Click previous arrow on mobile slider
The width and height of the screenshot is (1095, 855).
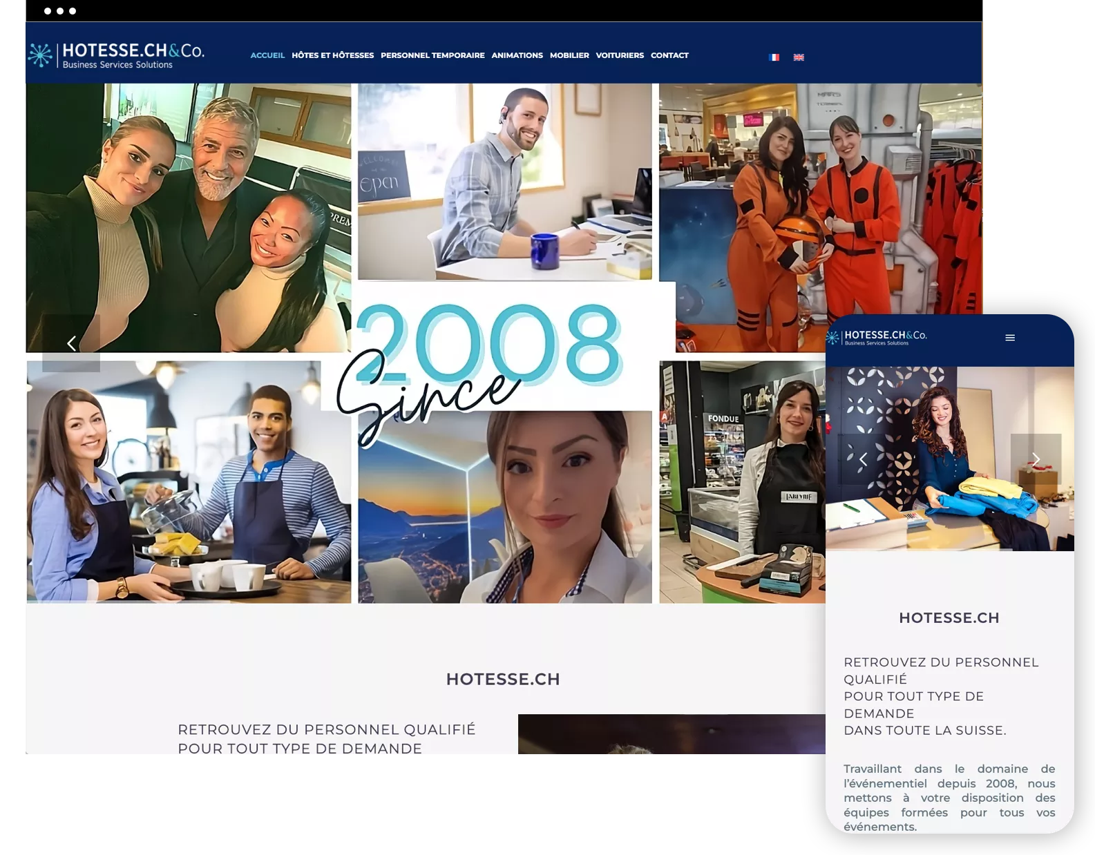[863, 459]
